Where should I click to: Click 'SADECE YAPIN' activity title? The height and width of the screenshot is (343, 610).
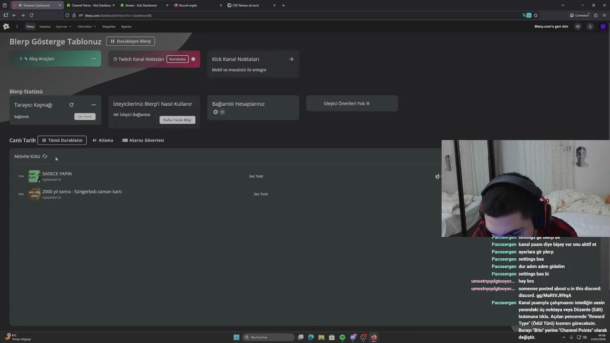[57, 174]
